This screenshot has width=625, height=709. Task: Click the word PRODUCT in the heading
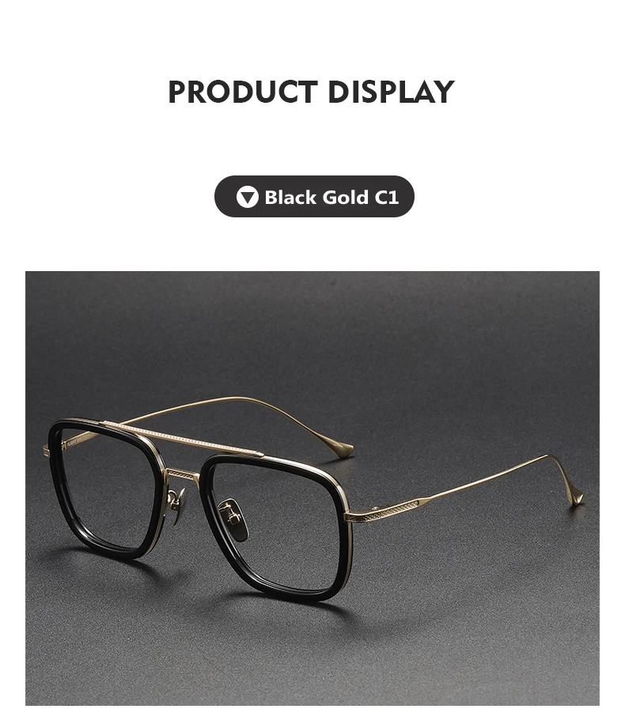pyautogui.click(x=243, y=92)
